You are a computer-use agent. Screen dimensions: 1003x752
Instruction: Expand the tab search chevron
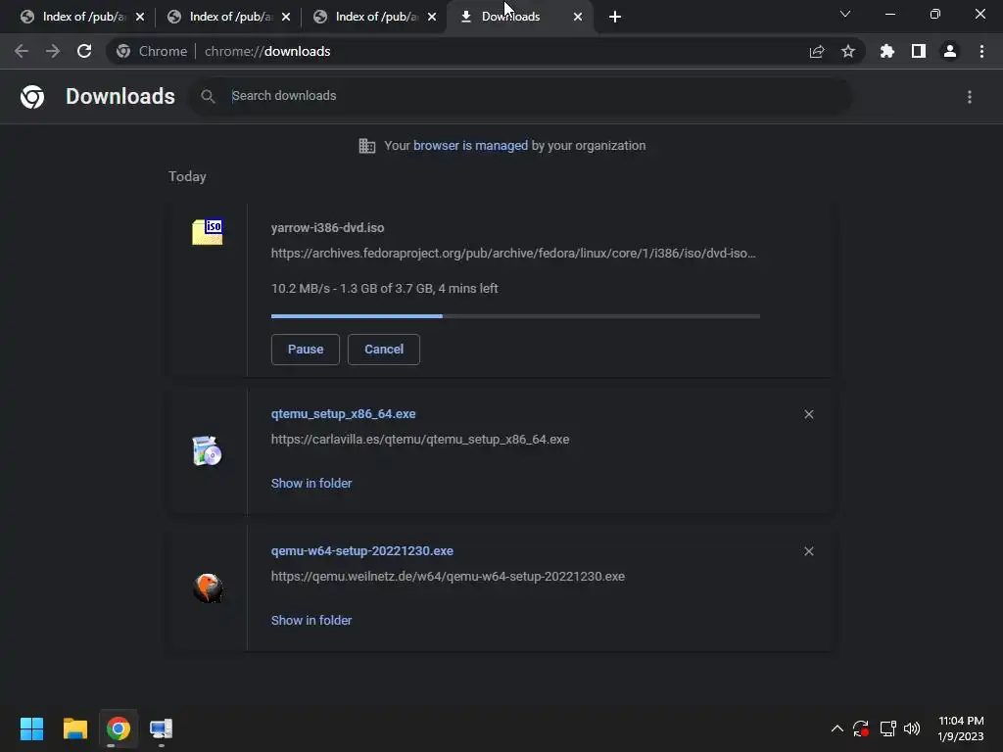(845, 14)
